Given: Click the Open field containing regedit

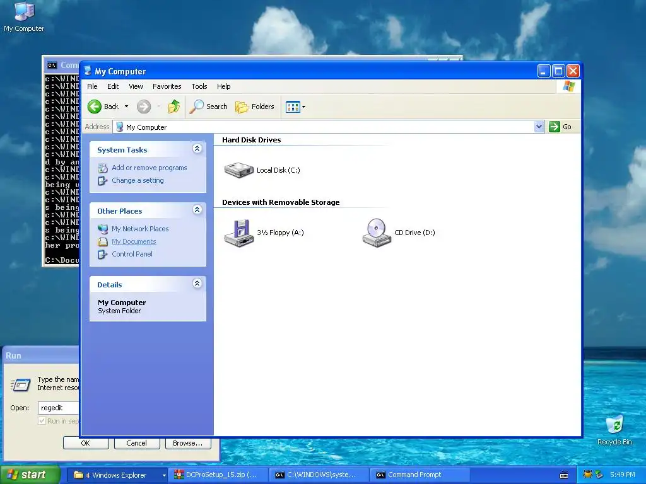Looking at the screenshot, I should point(59,408).
